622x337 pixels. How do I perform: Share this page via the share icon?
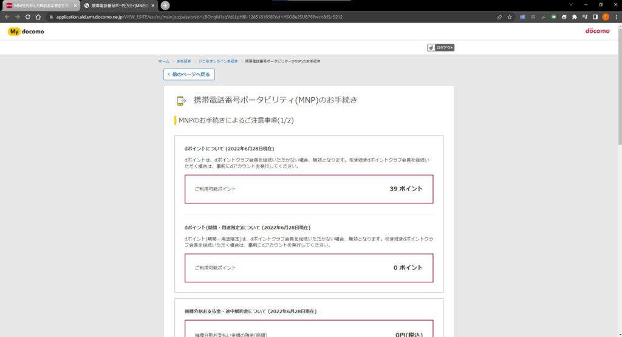pos(499,17)
